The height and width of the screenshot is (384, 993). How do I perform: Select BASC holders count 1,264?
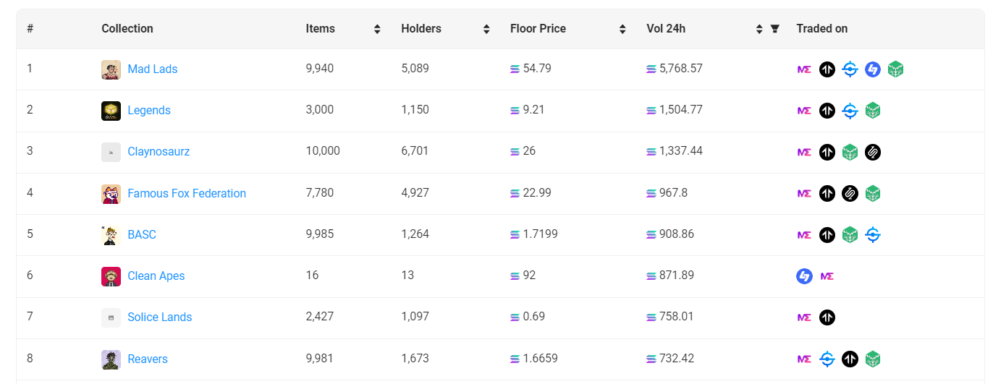(415, 234)
